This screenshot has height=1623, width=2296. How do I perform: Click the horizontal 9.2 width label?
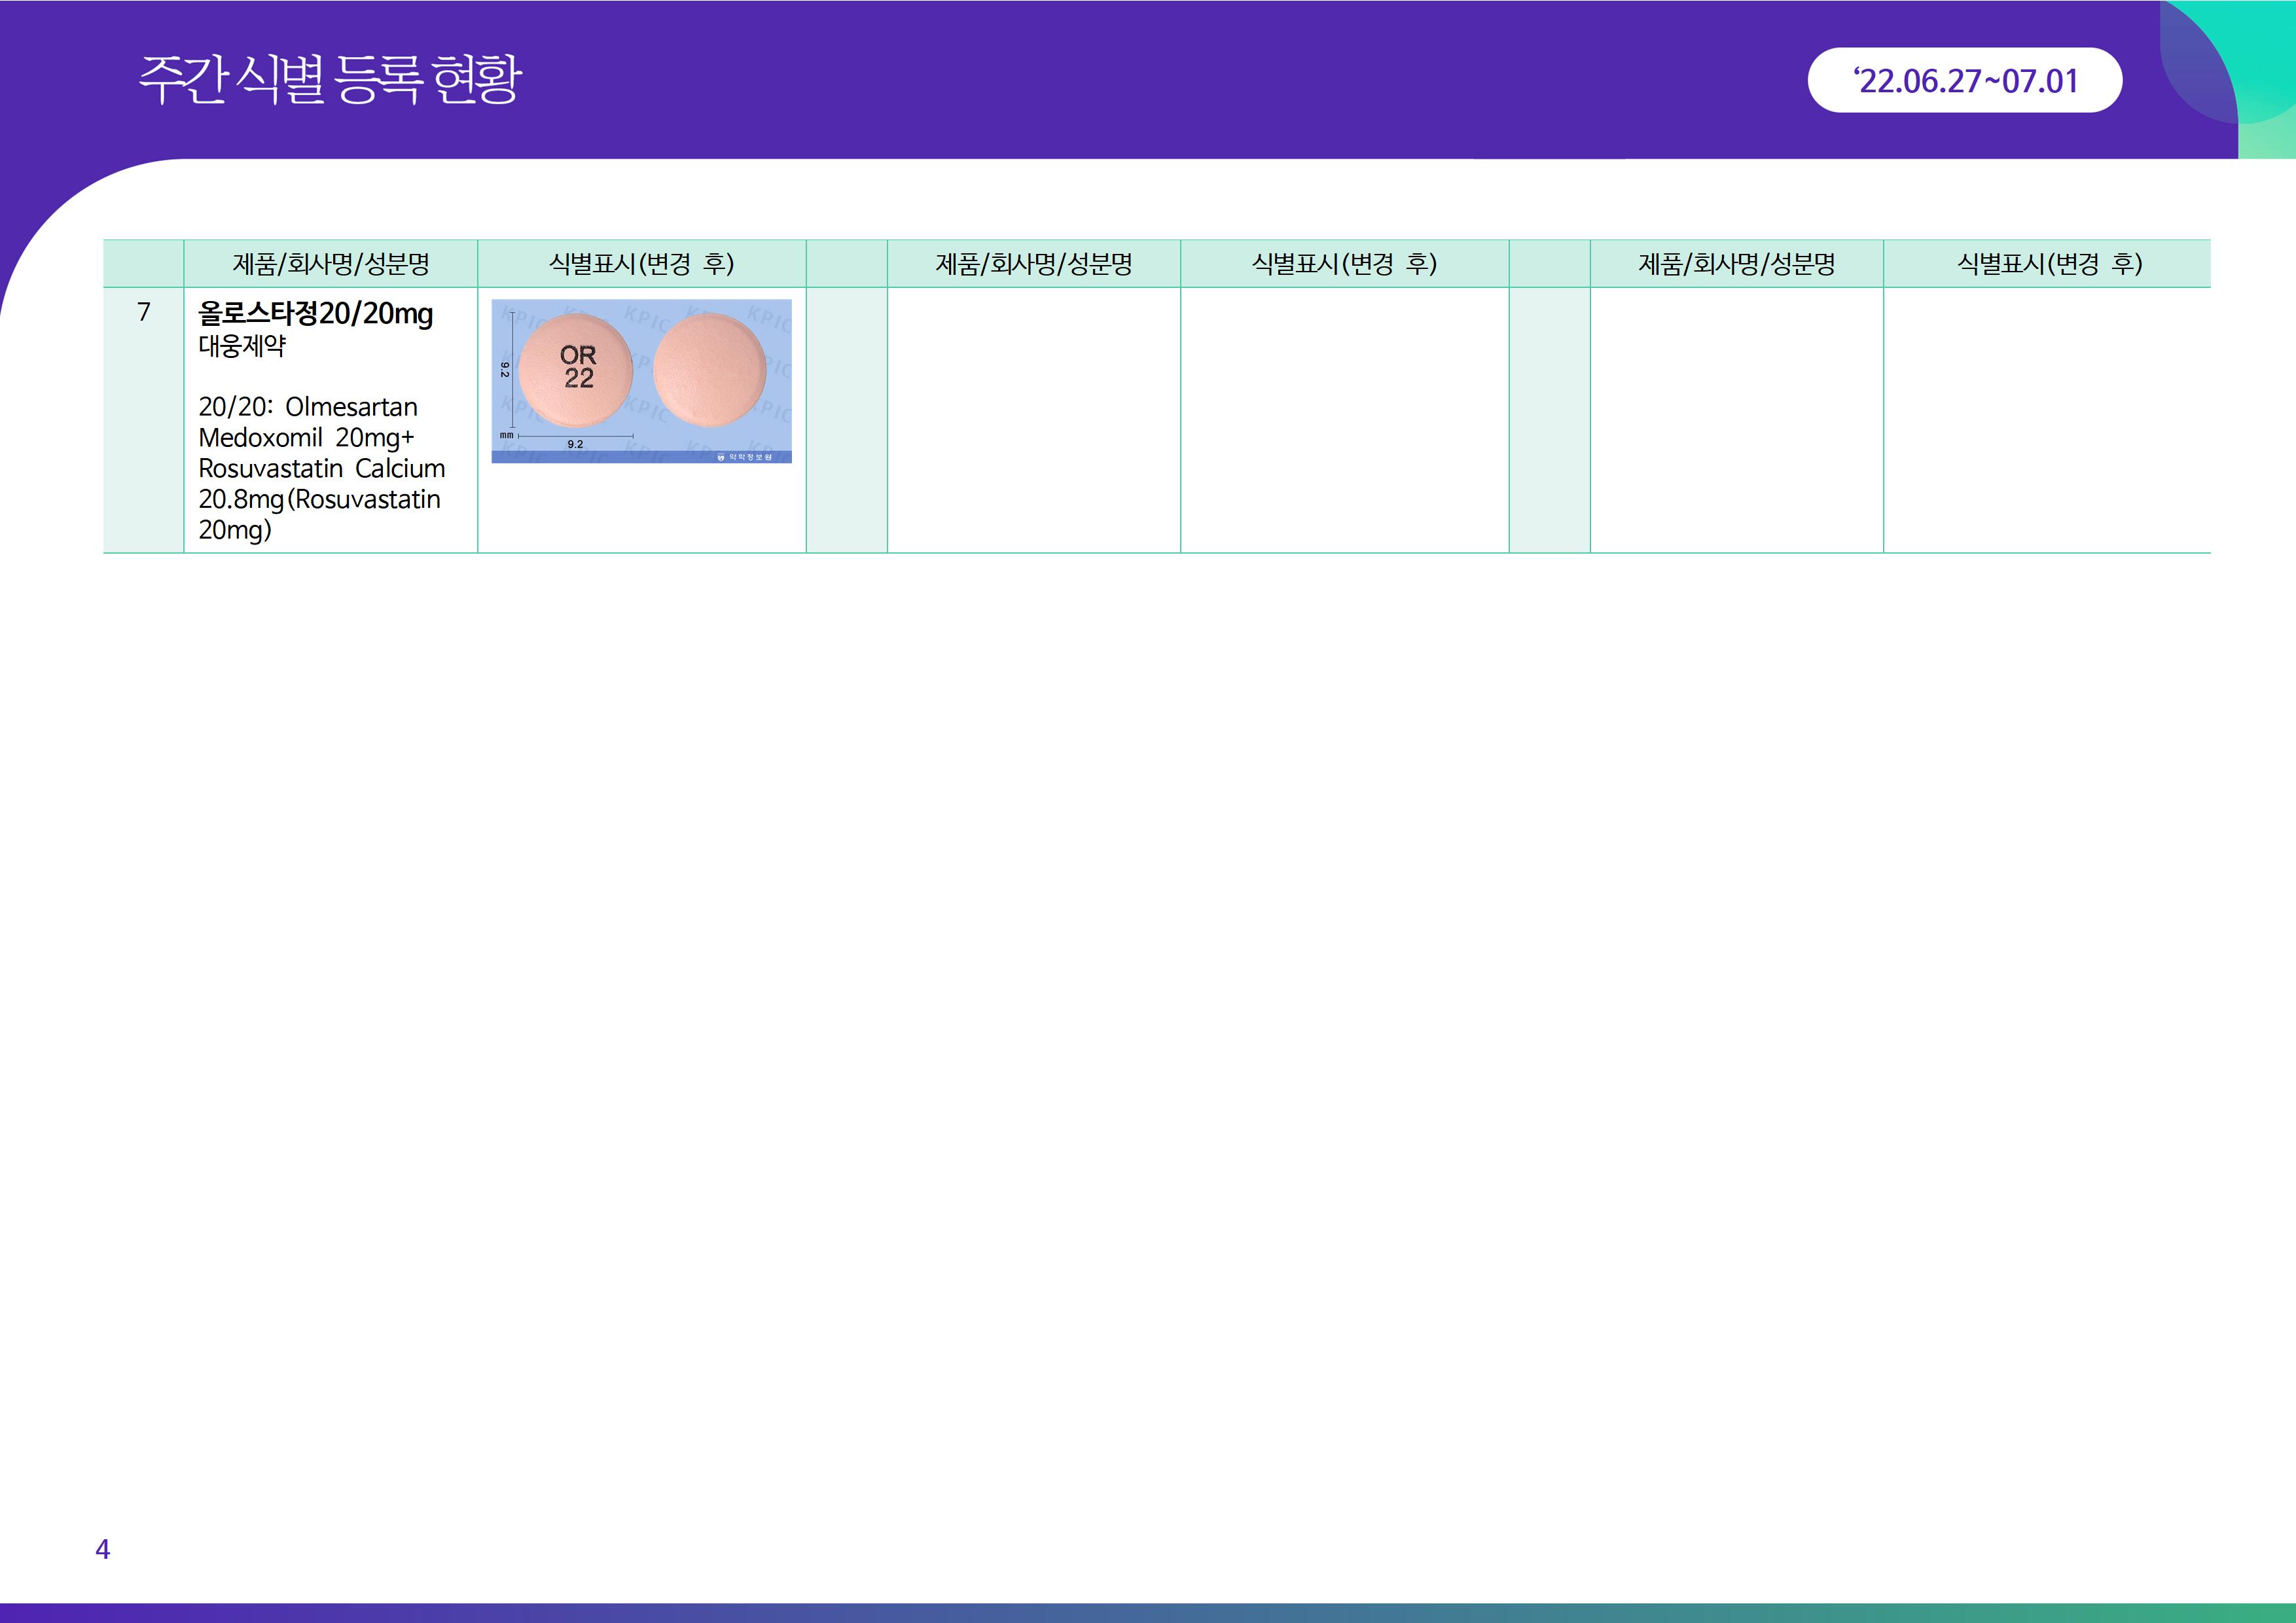point(575,444)
